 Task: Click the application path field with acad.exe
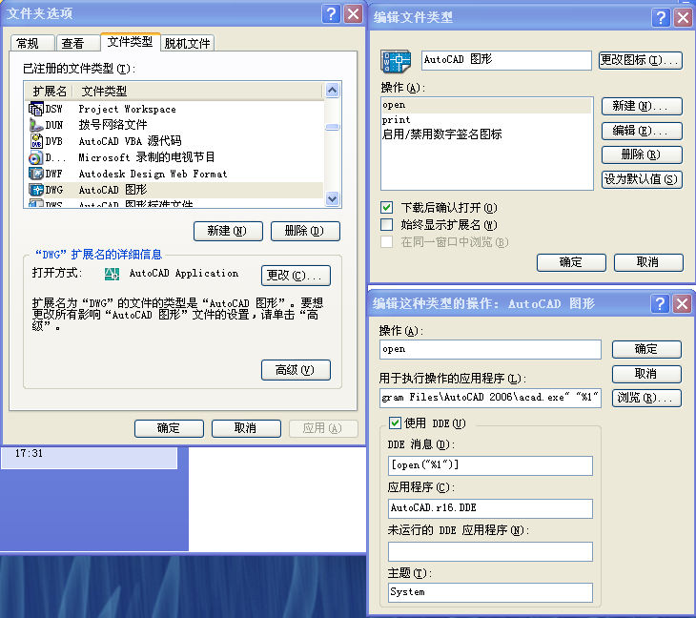click(490, 398)
